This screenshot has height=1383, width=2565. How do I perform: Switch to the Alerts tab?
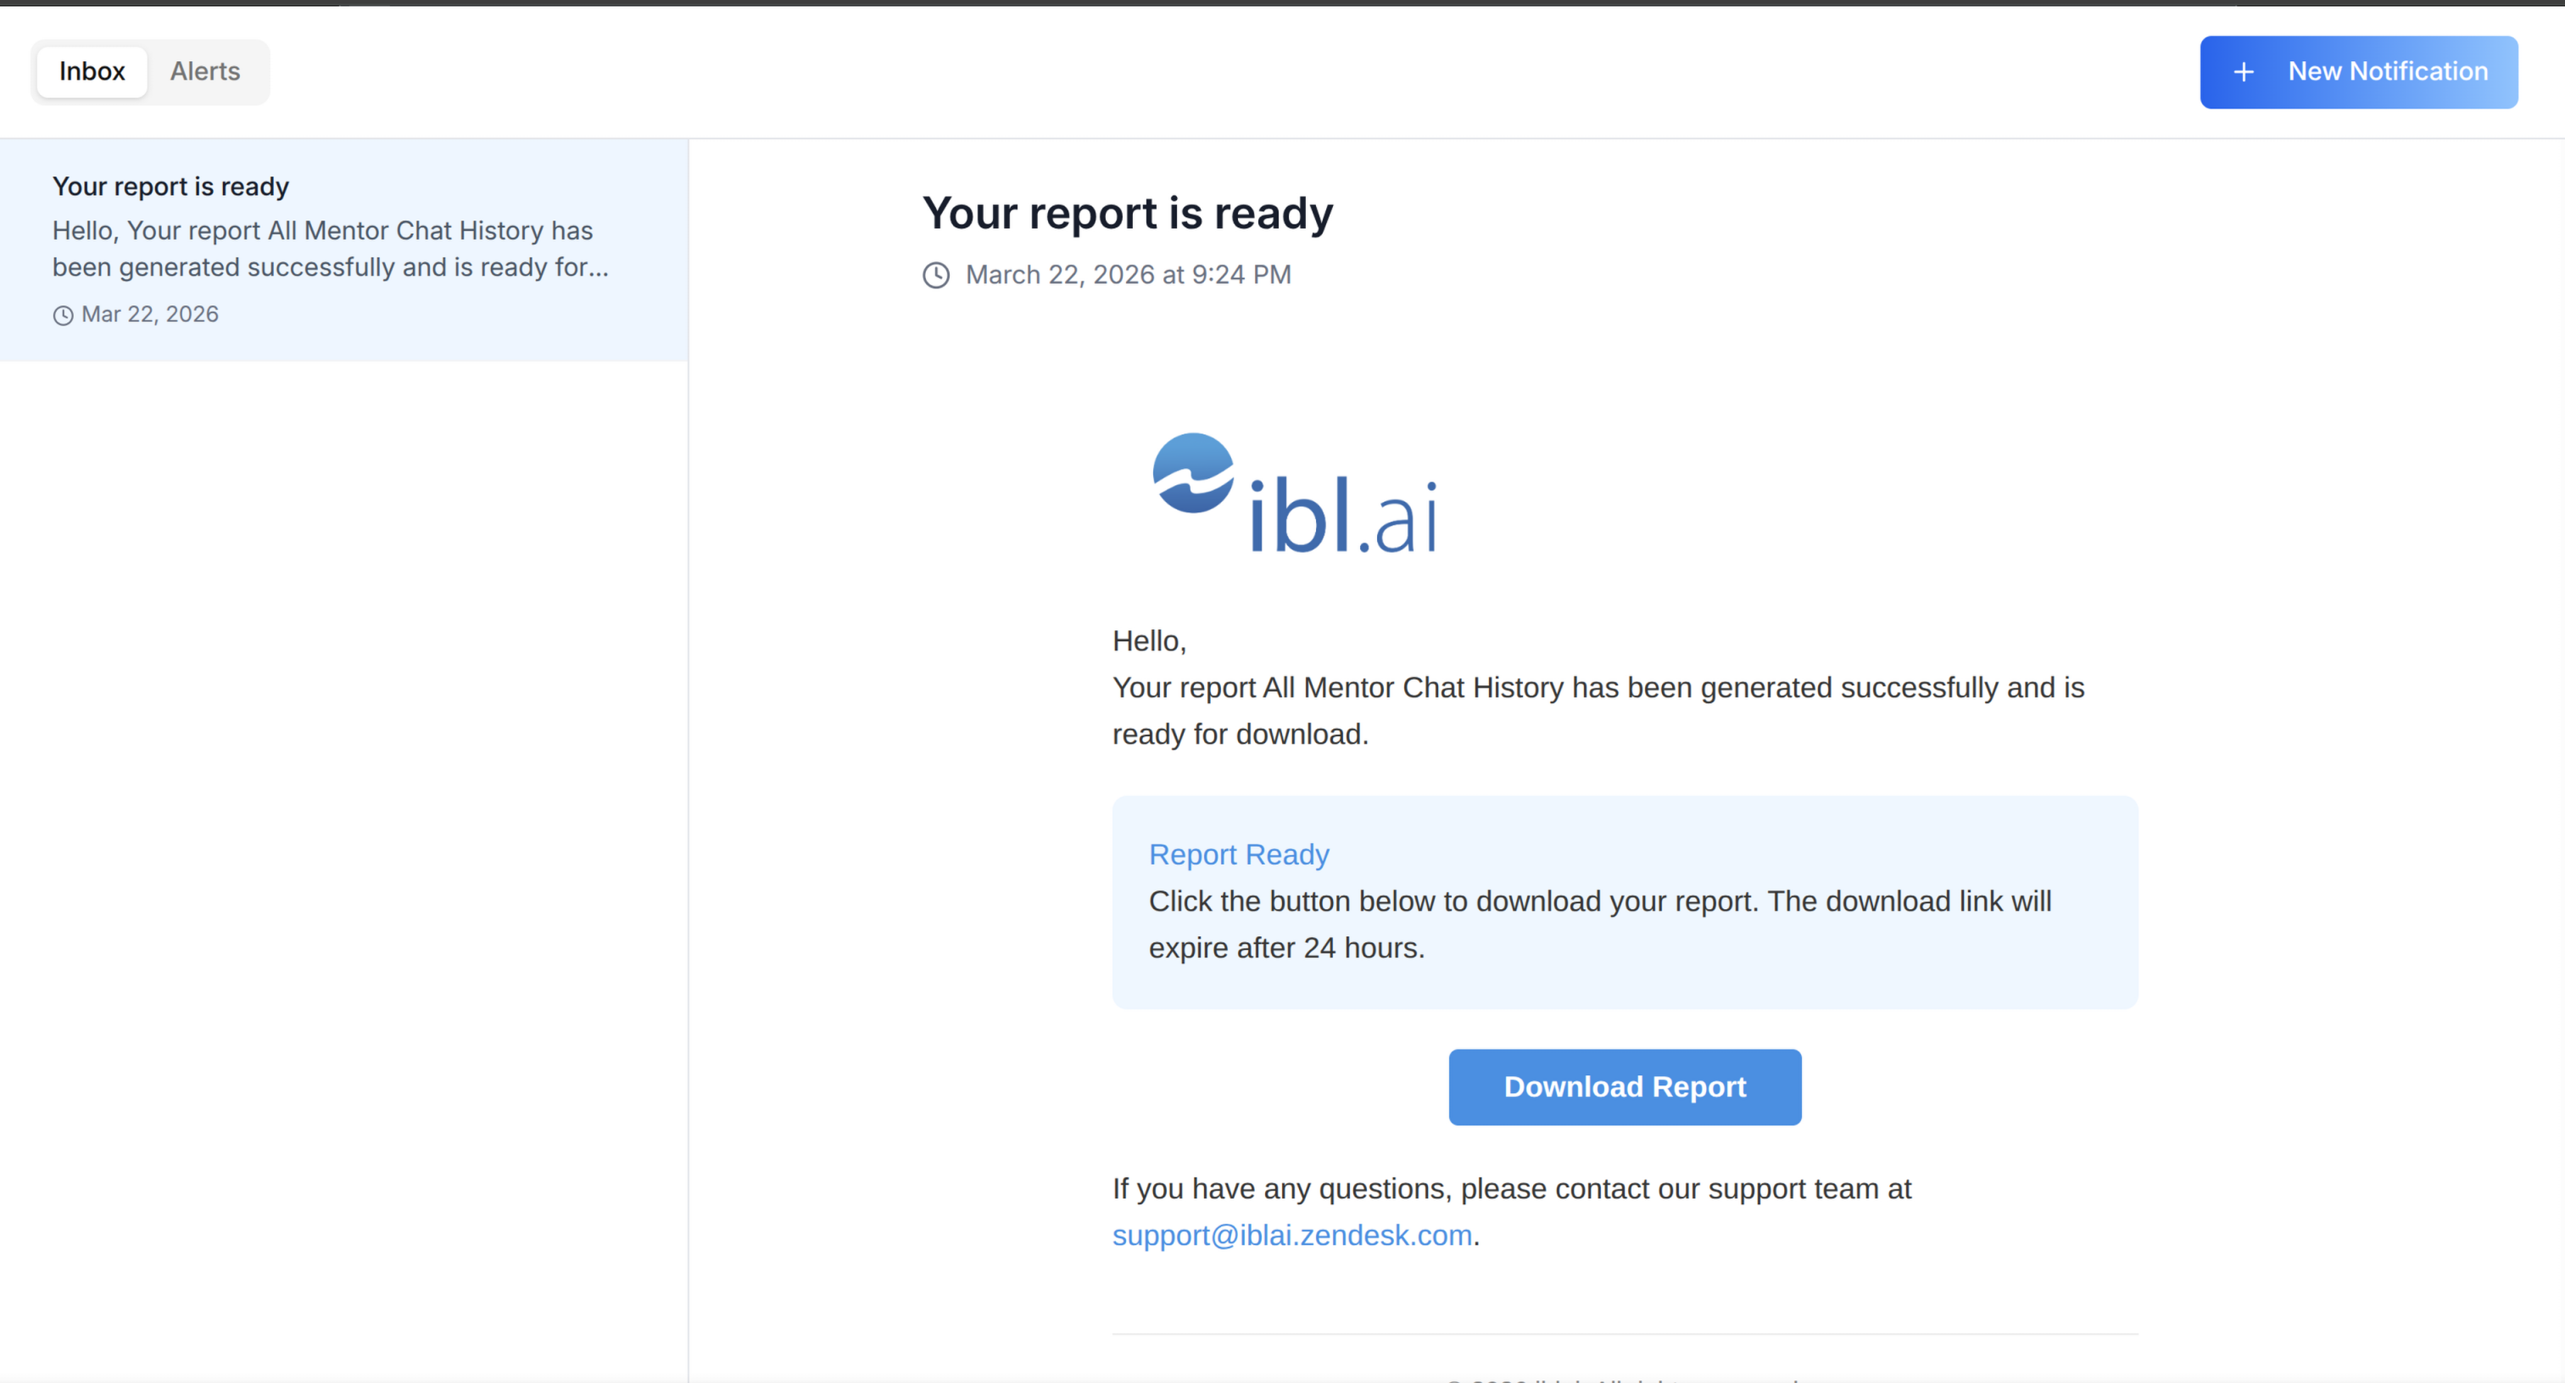coord(204,72)
